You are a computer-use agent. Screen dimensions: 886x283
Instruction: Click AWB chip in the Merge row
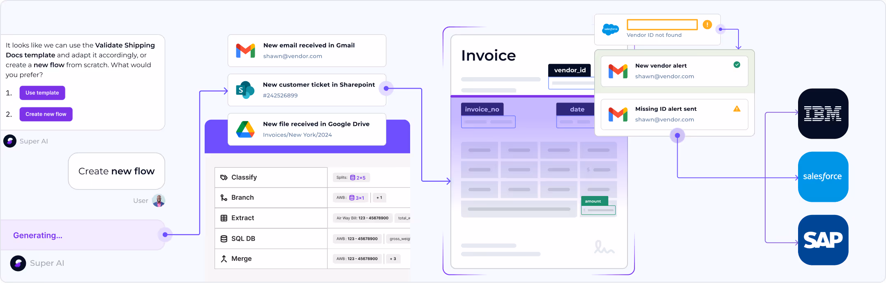coord(357,259)
